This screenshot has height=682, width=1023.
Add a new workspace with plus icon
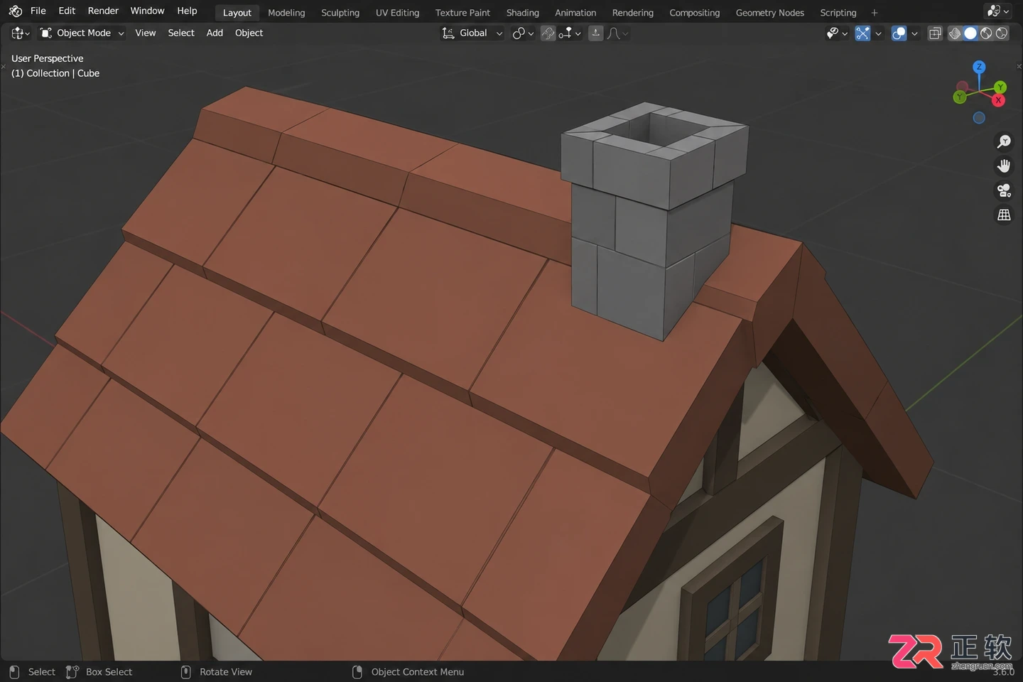(875, 13)
